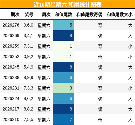The width and height of the screenshot is (135, 125).
Task: Click the chart title 近10期星期六 和尾统计图表
Action: (67, 5)
